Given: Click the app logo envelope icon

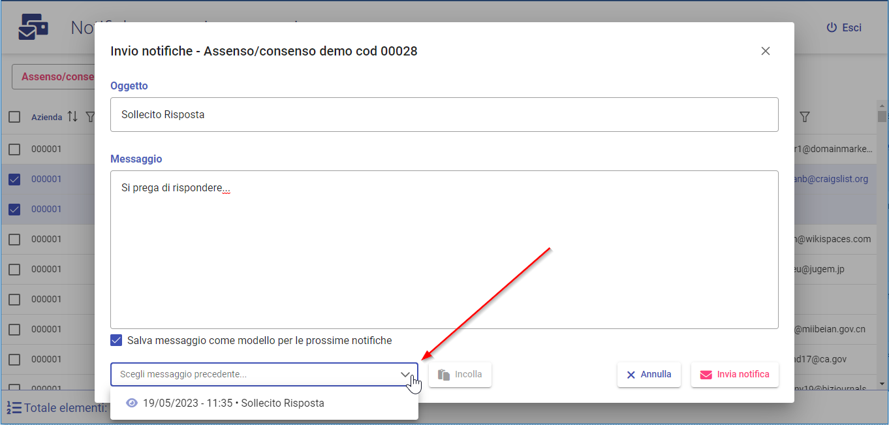Looking at the screenshot, I should click(33, 27).
